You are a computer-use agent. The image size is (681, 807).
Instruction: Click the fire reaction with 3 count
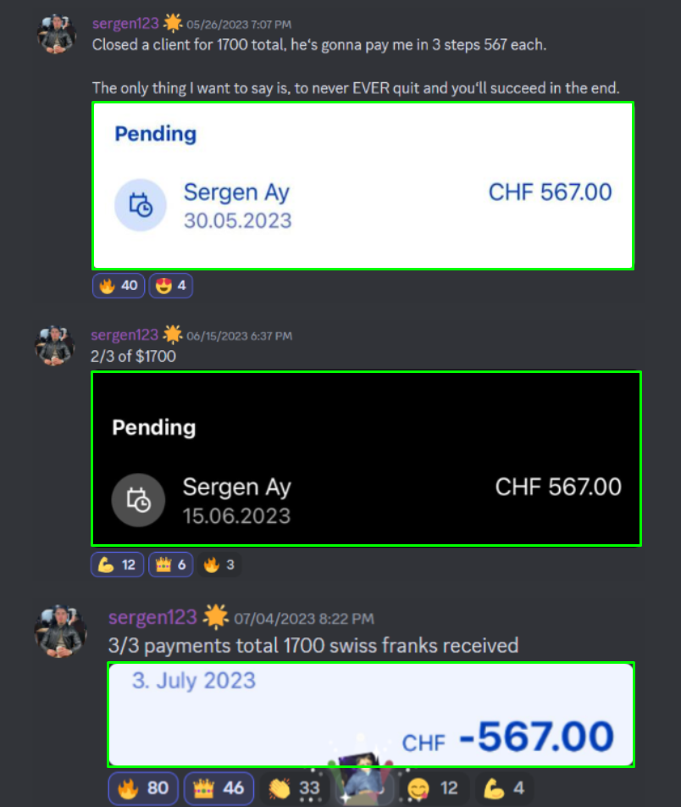click(x=219, y=565)
